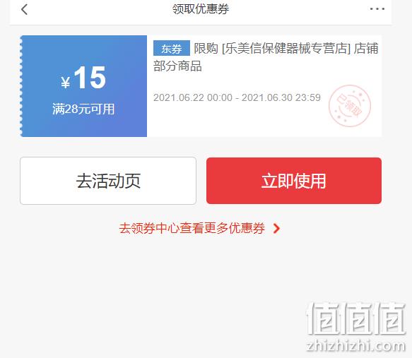Tap the red chevron beside 去领券中心 link
The image size is (412, 358).
click(x=276, y=228)
